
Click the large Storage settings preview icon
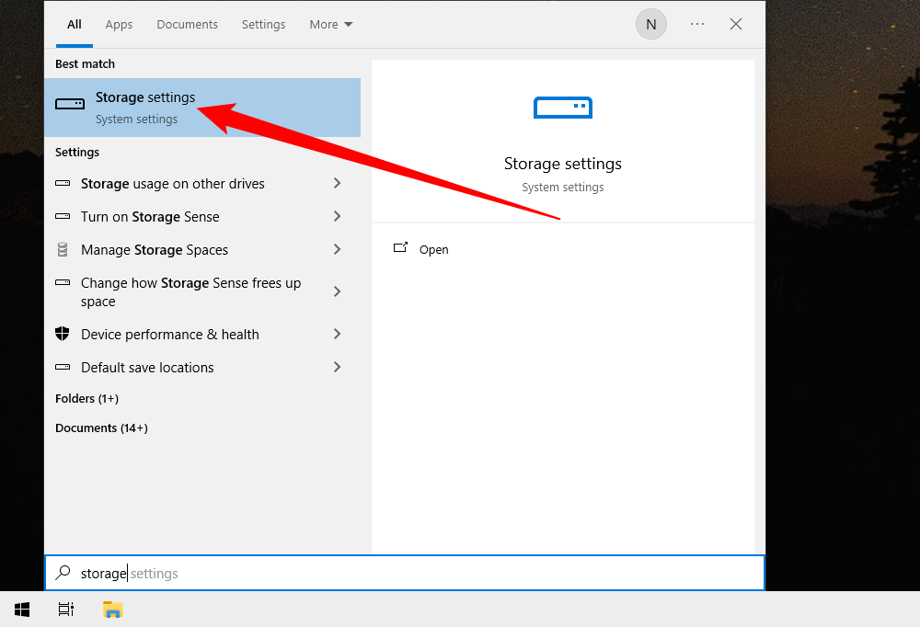click(x=562, y=108)
